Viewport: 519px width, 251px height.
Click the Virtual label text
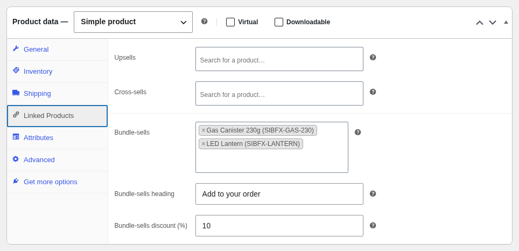coord(248,22)
